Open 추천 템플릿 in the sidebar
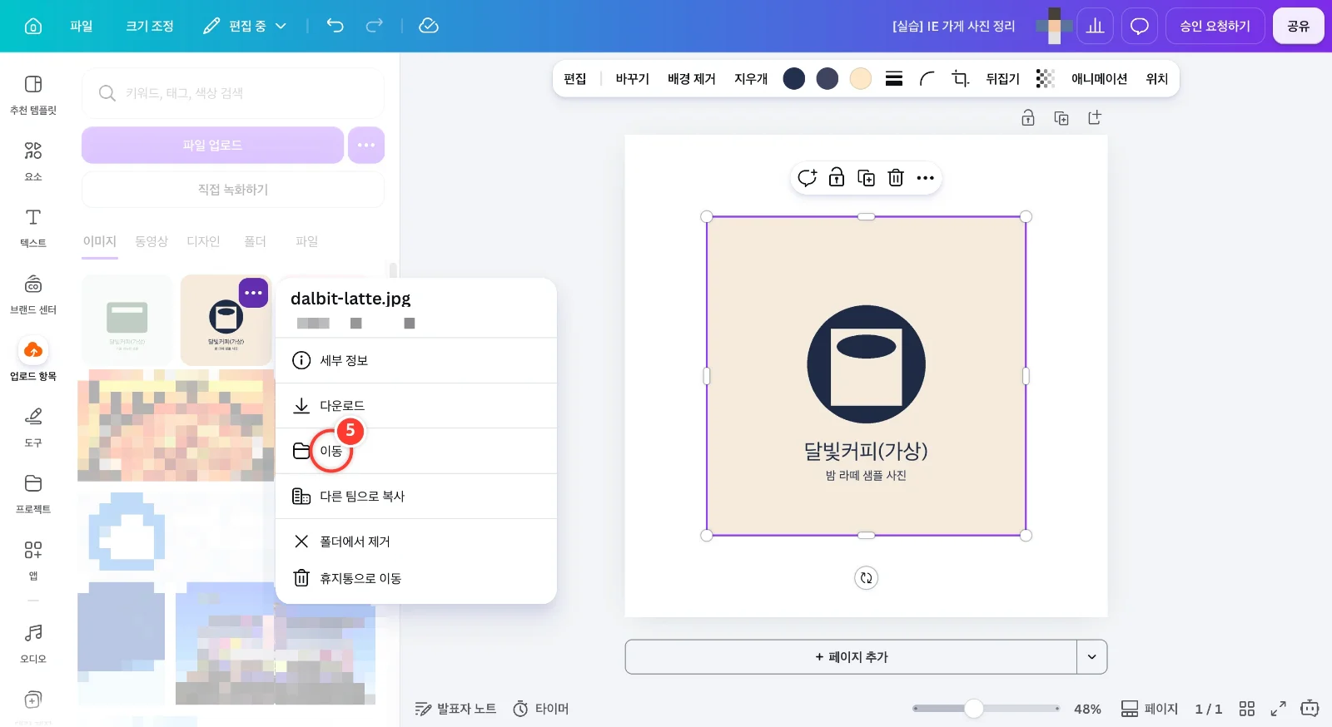The width and height of the screenshot is (1332, 727). pyautogui.click(x=33, y=94)
